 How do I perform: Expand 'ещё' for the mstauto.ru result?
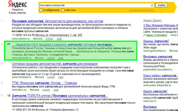(61, 77)
